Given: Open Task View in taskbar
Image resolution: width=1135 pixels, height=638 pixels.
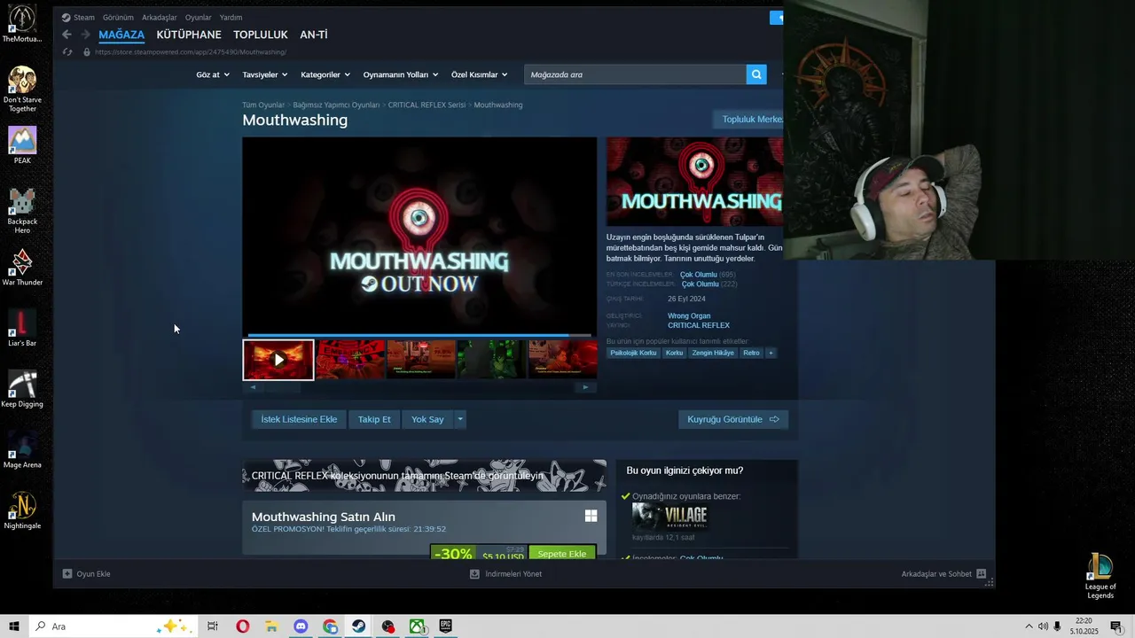Looking at the screenshot, I should tap(213, 626).
